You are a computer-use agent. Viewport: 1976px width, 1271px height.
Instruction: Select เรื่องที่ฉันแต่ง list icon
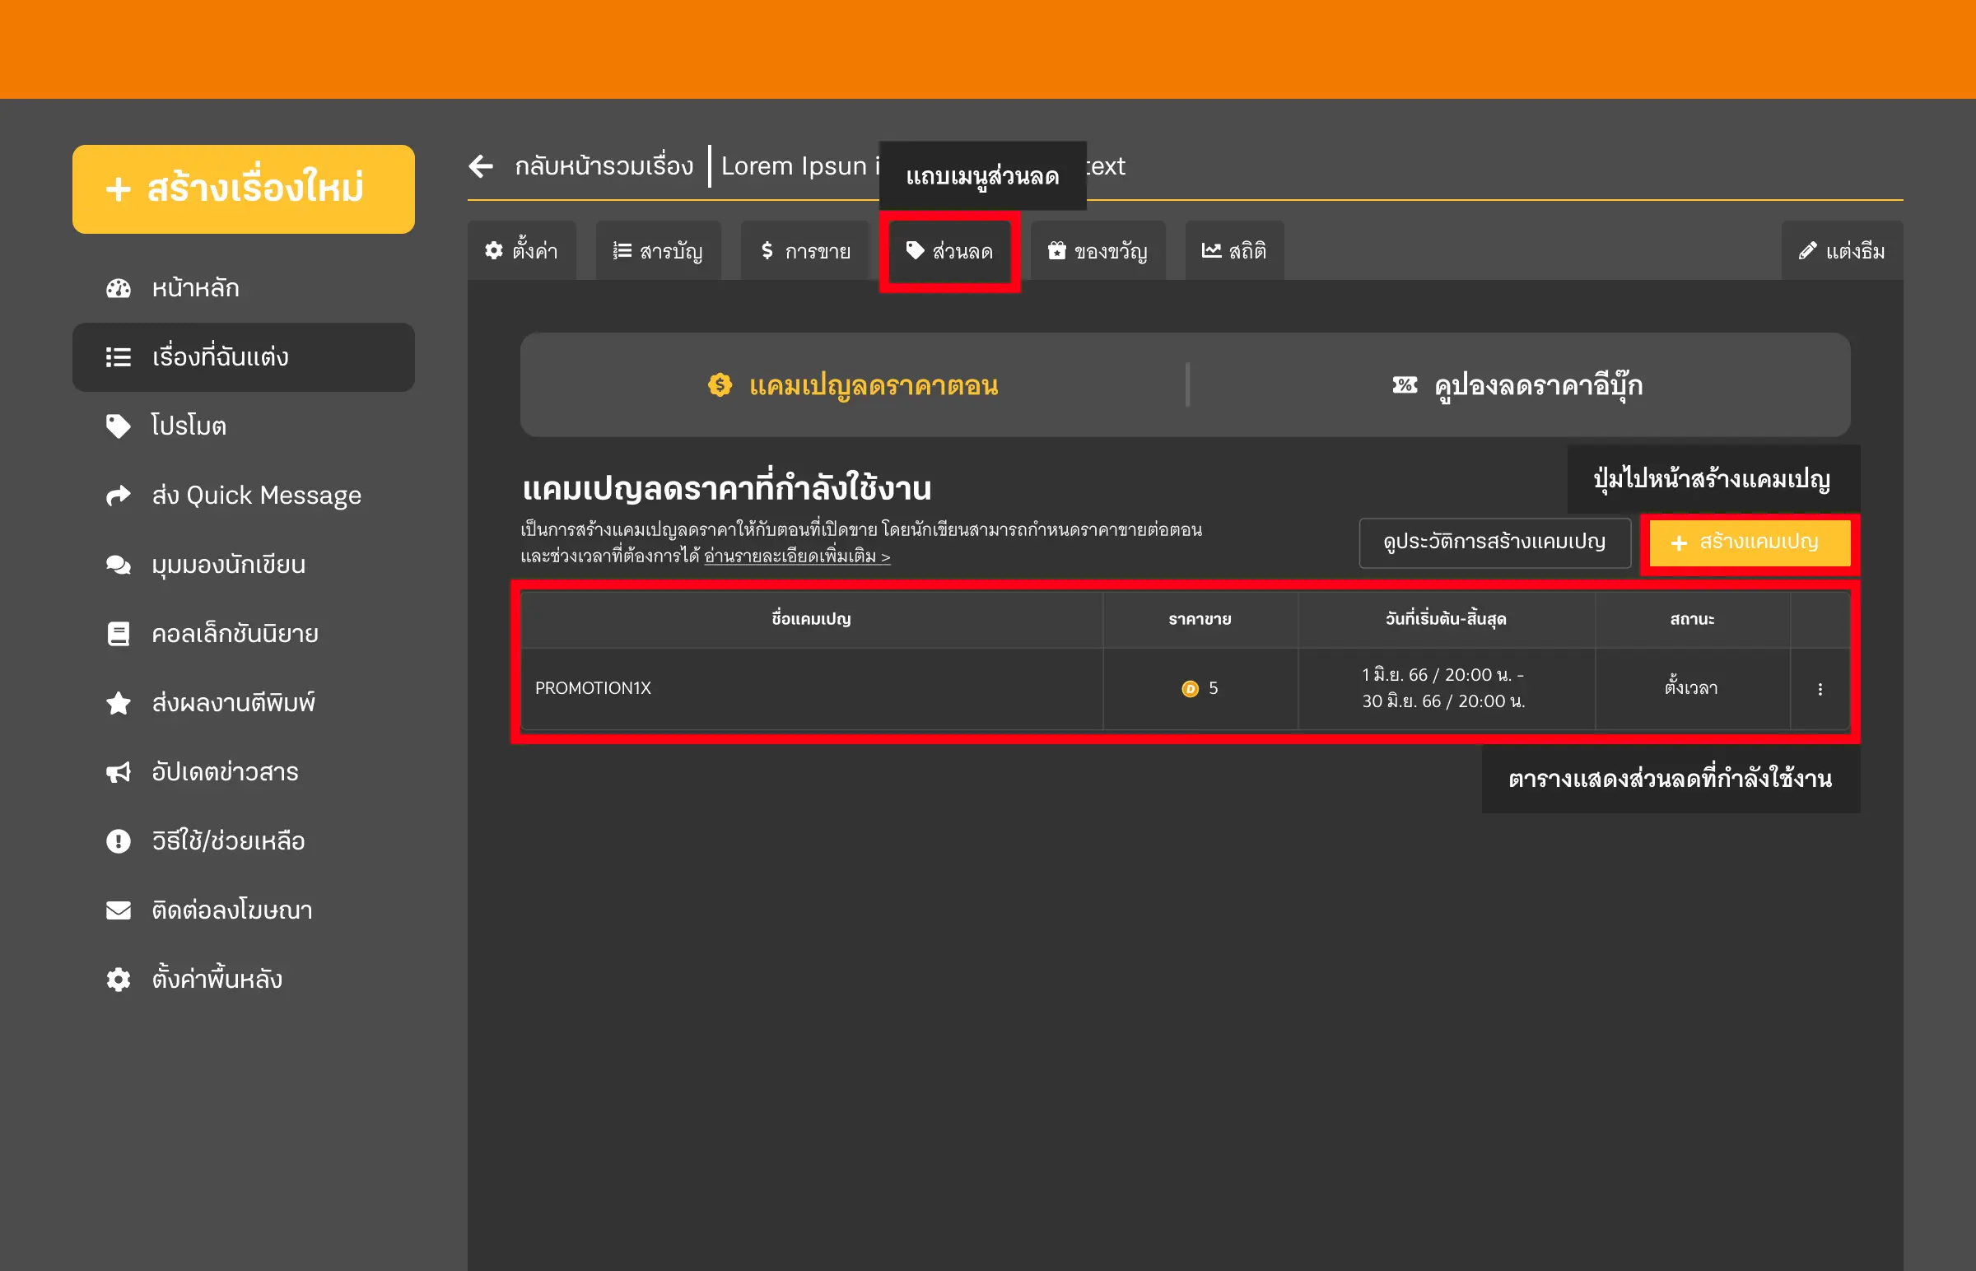(119, 357)
